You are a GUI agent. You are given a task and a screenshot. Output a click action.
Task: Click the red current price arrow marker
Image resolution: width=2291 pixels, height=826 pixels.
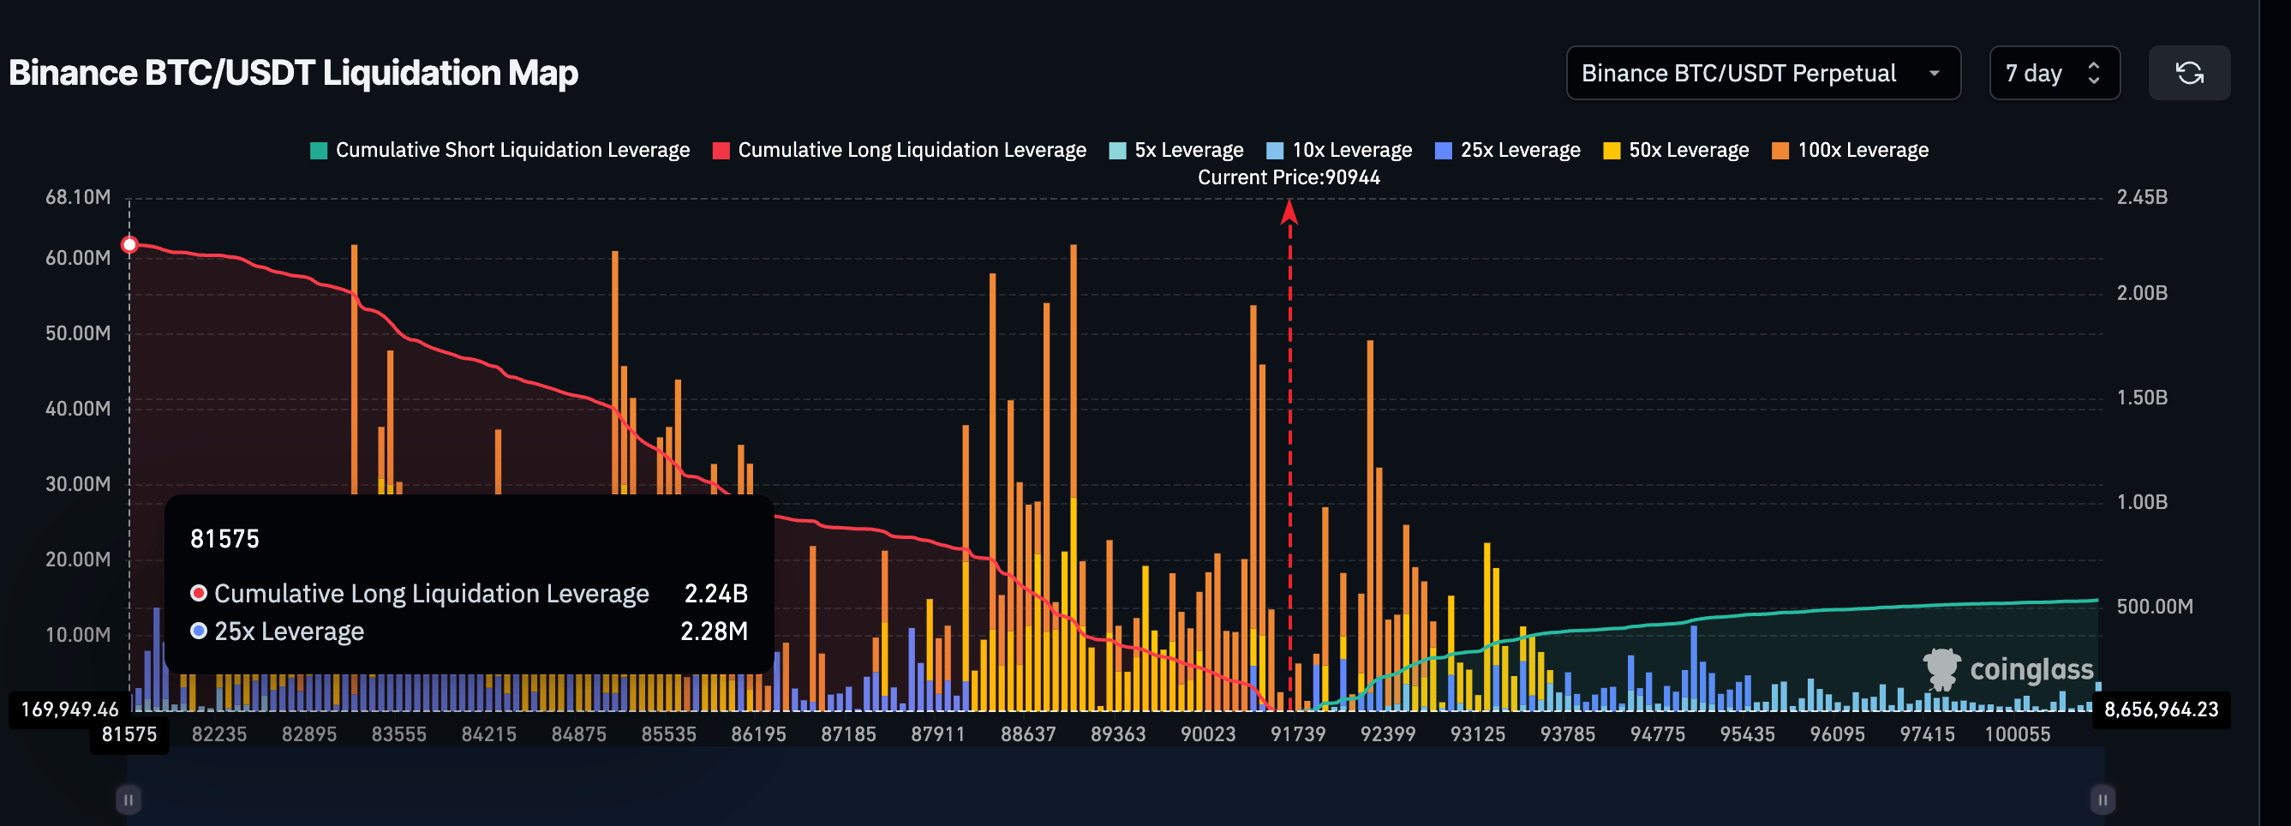[1288, 213]
